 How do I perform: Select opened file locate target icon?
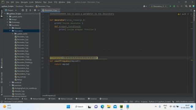pos(23,10)
